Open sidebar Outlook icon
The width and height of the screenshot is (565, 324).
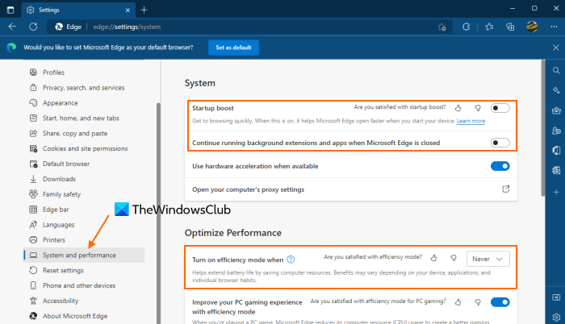556,170
